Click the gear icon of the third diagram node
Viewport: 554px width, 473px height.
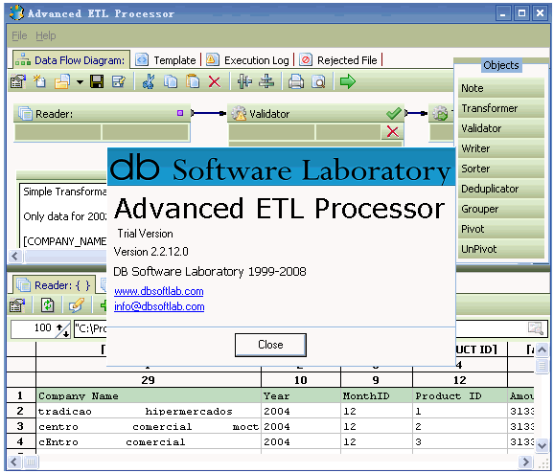click(440, 113)
